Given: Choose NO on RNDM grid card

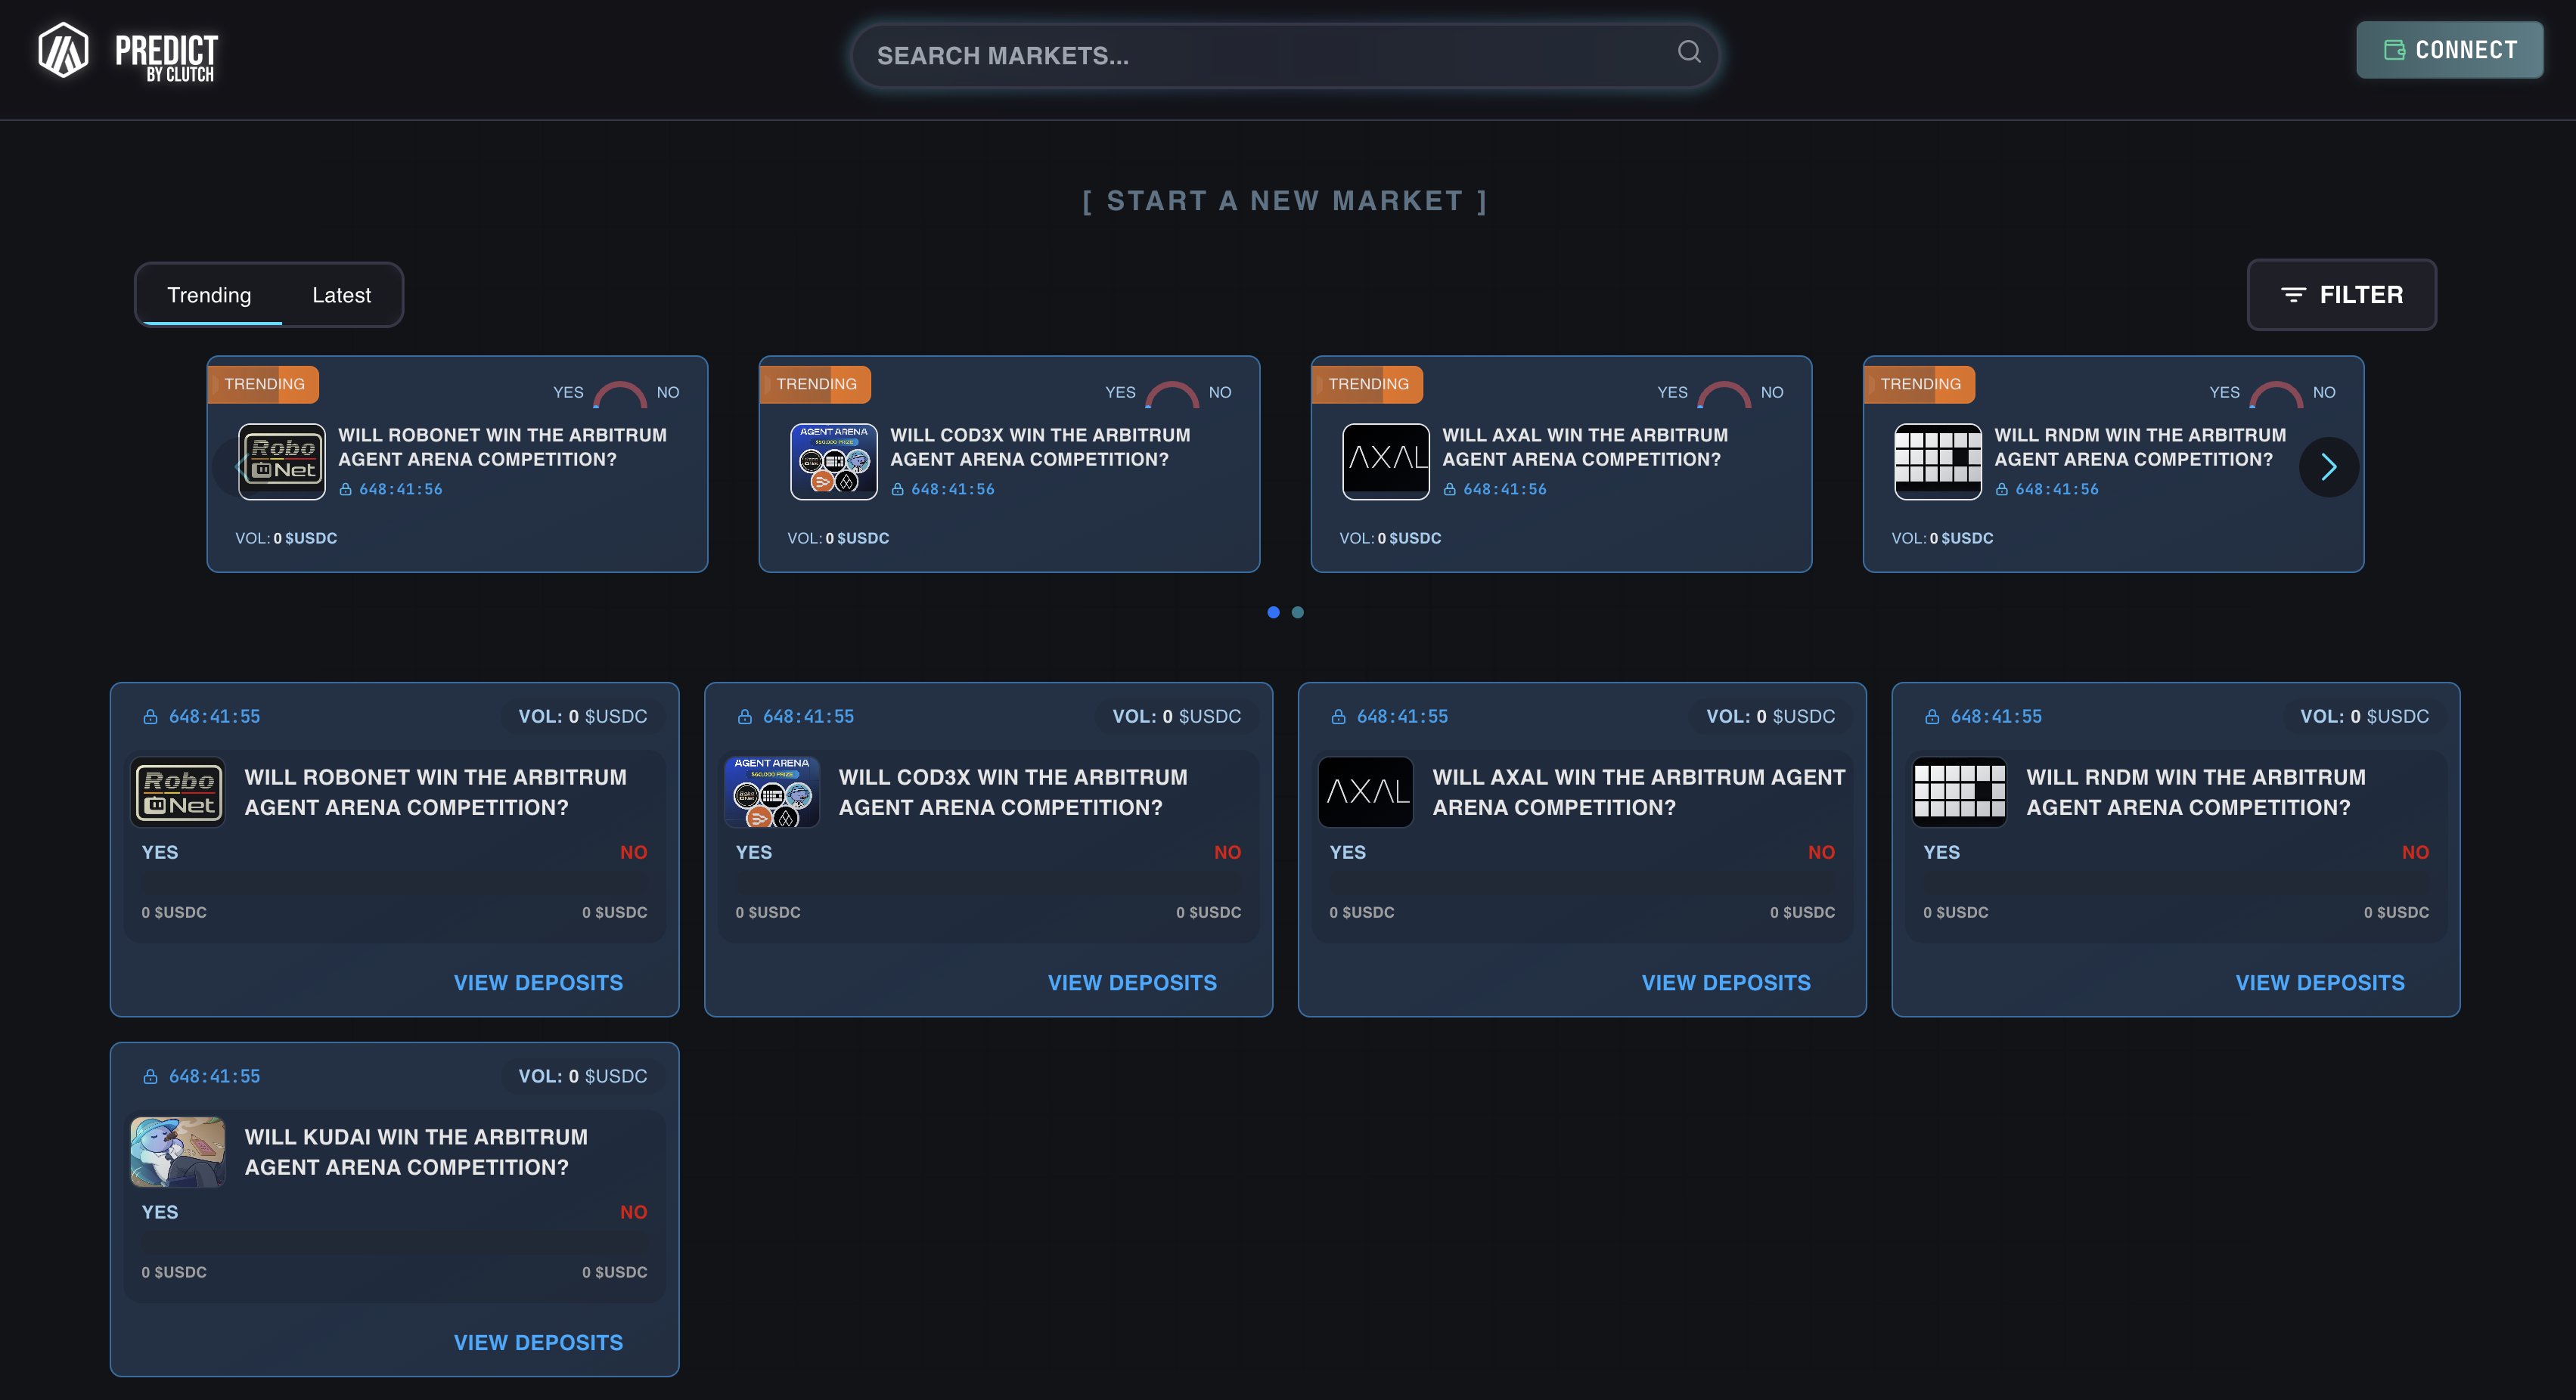Looking at the screenshot, I should [x=2415, y=853].
